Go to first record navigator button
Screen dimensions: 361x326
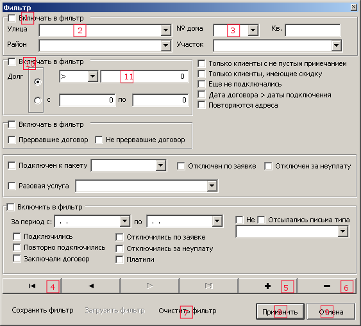coord(32,286)
